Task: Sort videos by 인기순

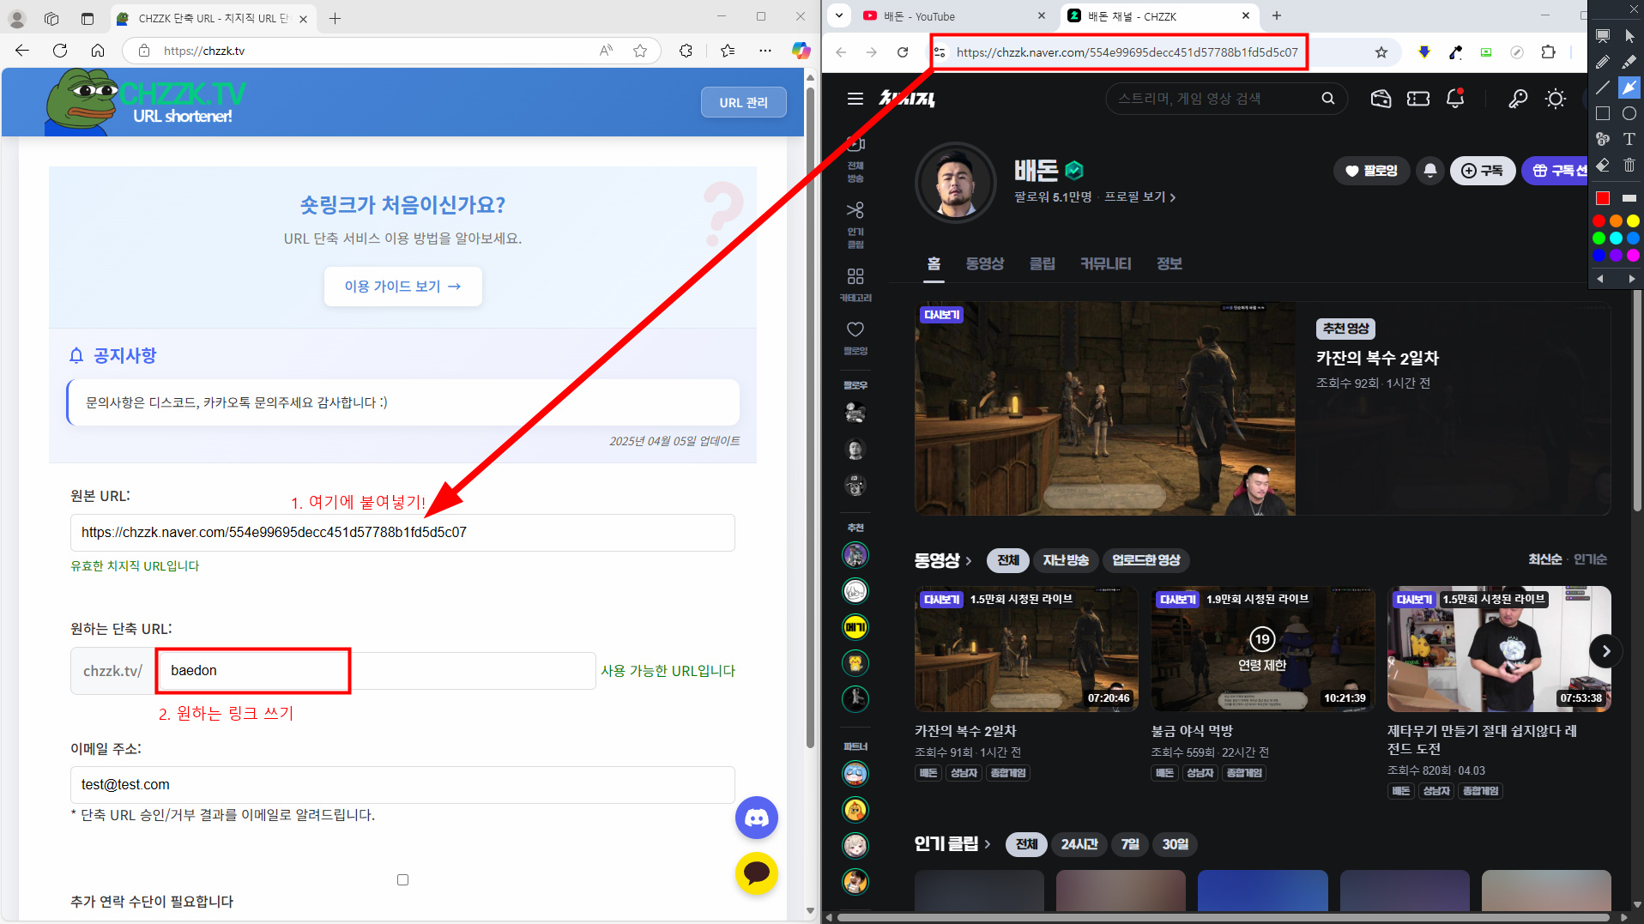Action: tap(1589, 559)
